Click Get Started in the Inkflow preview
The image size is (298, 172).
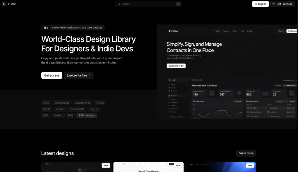[292, 31]
